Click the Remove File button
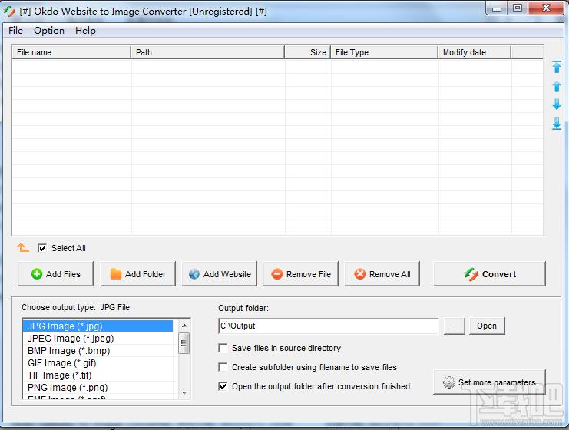 click(300, 274)
